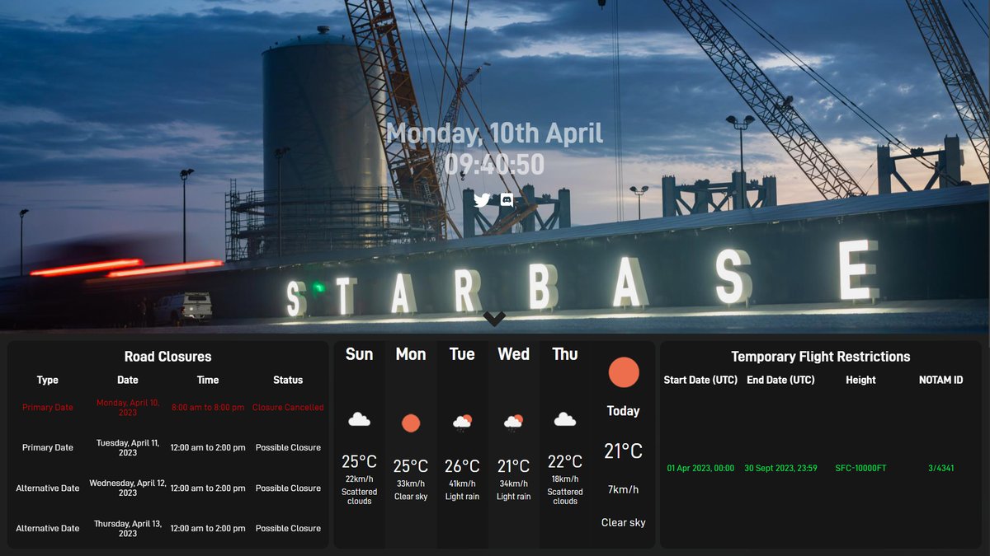The height and width of the screenshot is (556, 990).
Task: Click the Height column header
Action: point(860,380)
